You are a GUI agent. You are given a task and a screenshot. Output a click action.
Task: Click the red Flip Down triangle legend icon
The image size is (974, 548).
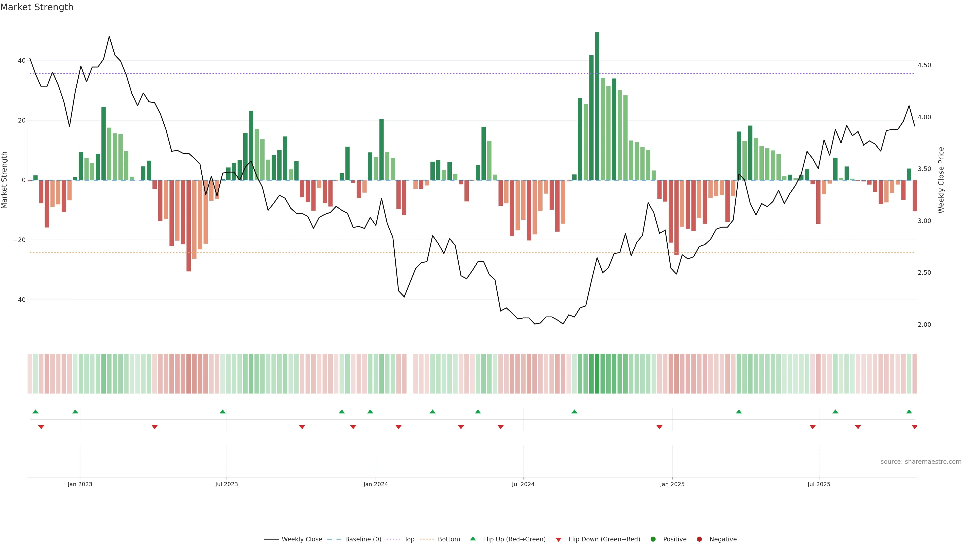559,539
